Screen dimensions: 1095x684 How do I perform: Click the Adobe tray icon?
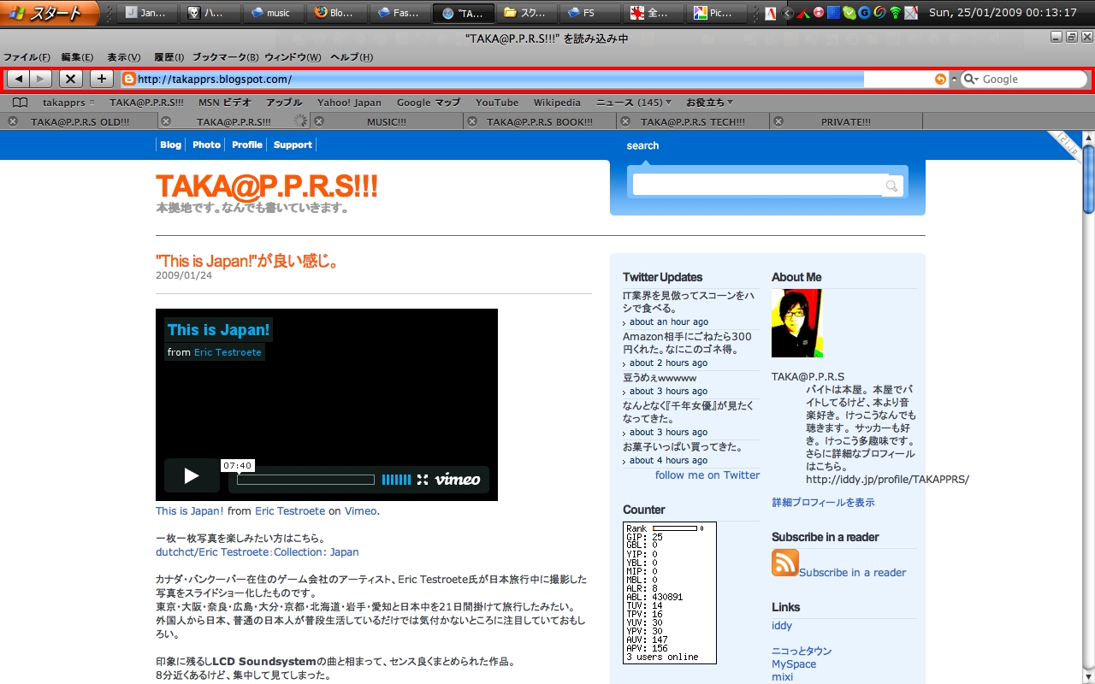click(770, 13)
